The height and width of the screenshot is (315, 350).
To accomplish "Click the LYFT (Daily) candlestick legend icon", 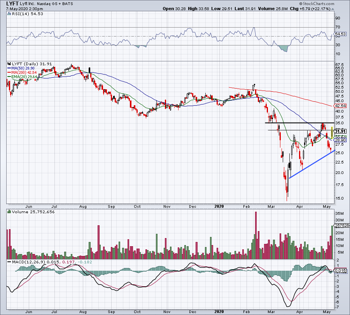I will point(9,64).
